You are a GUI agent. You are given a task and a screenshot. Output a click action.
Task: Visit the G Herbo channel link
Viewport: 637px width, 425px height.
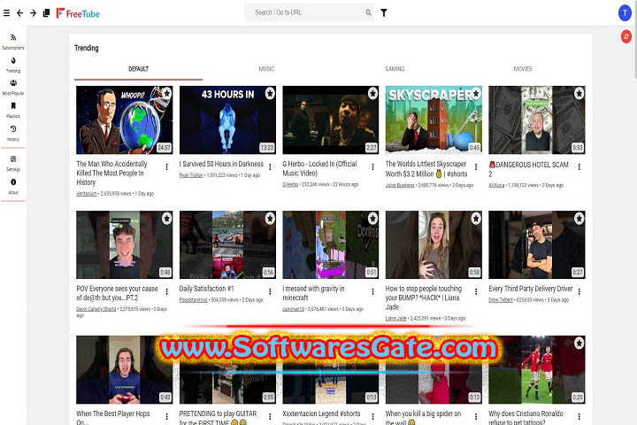[x=290, y=185]
